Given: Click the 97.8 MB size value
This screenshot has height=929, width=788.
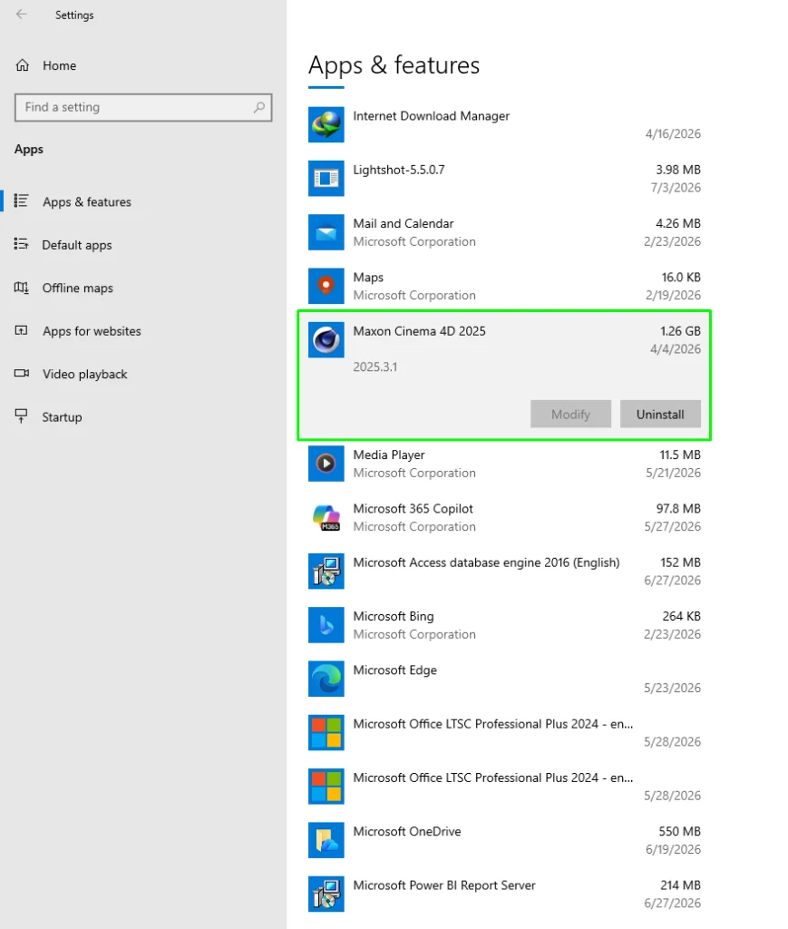Looking at the screenshot, I should pos(678,509).
